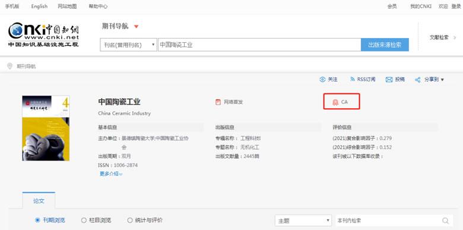Click the CA badge icon
Viewport: 463px width, 230px height.
[x=335, y=102]
